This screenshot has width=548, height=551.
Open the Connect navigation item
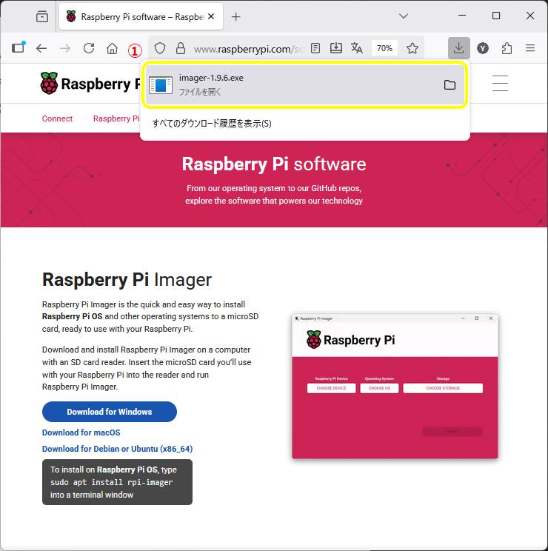coord(57,118)
